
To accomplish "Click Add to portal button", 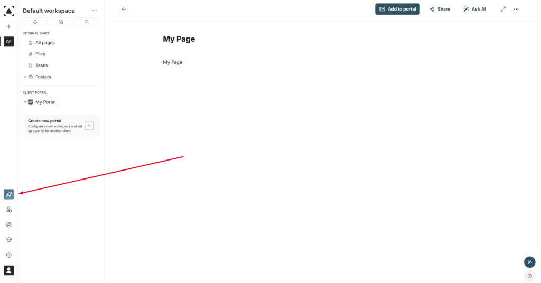I will coord(397,10).
